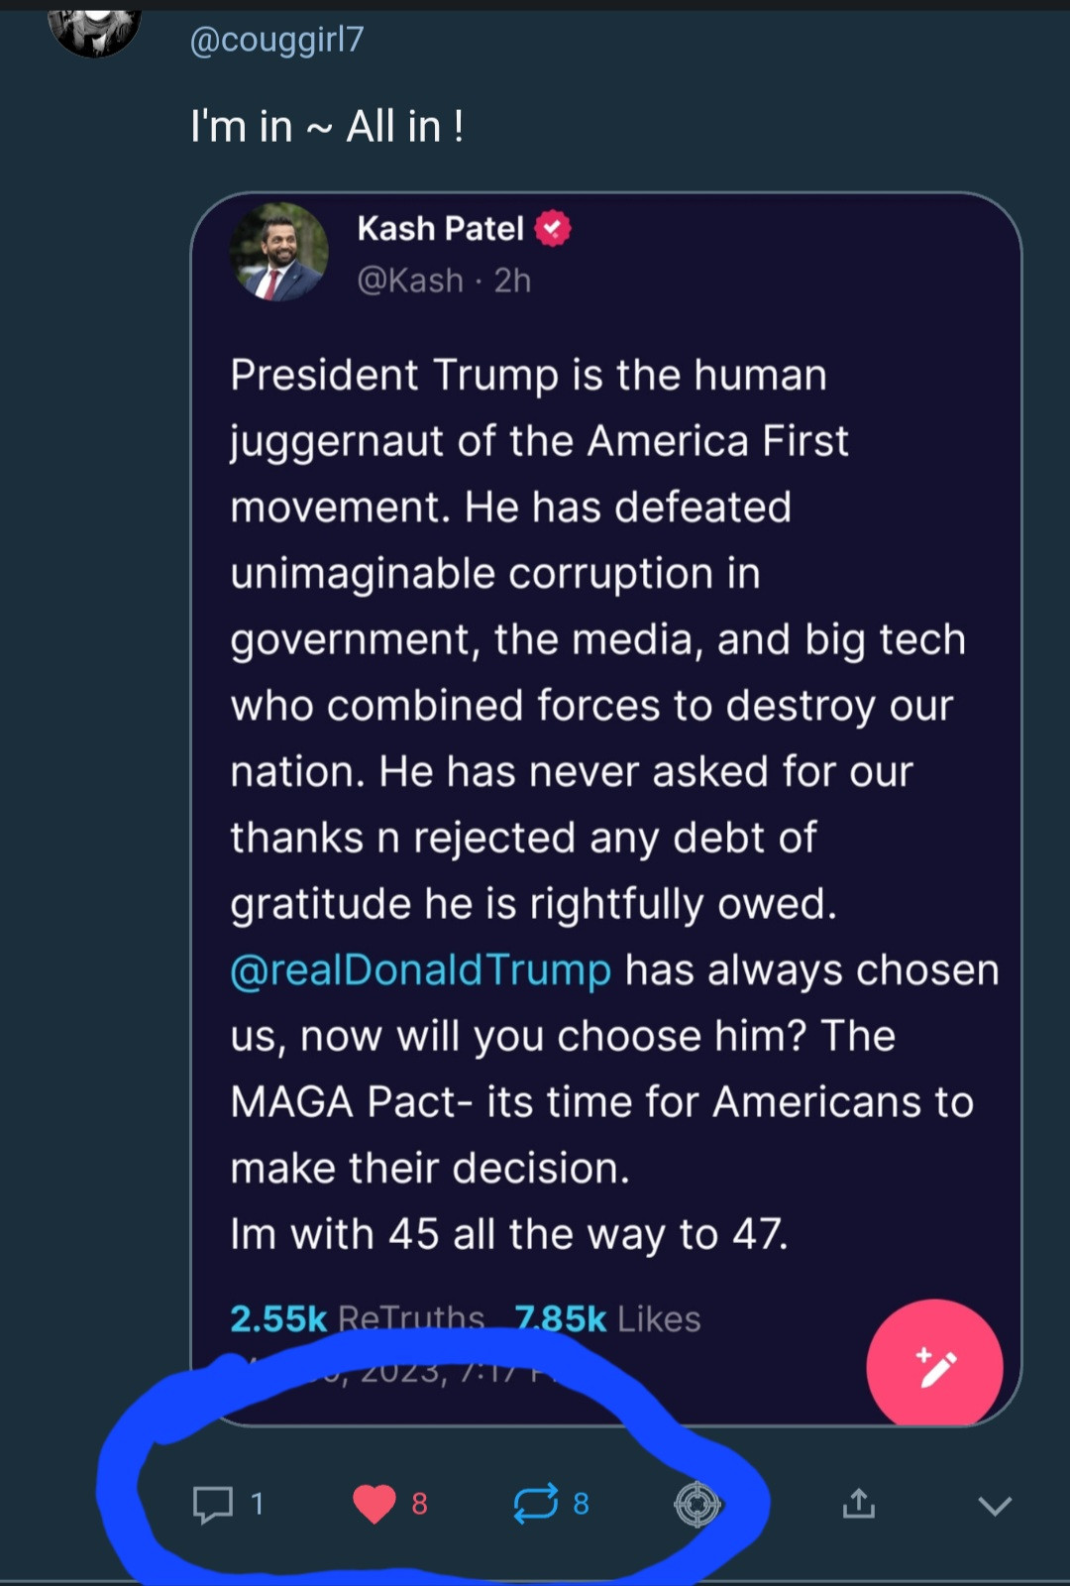Open the @couggirl7 profile handle

pos(276,40)
